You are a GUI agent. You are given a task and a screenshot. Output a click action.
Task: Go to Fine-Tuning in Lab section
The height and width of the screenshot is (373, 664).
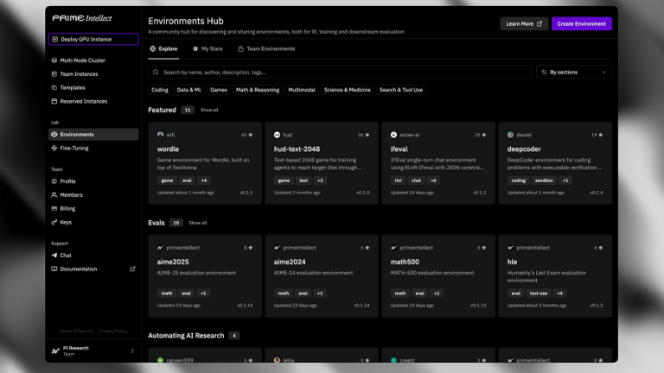point(93,148)
